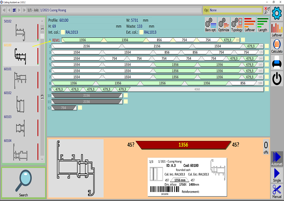Open the Search magnifier
Image resolution: width=284 pixels, height=201 pixels.
[x=23, y=182]
